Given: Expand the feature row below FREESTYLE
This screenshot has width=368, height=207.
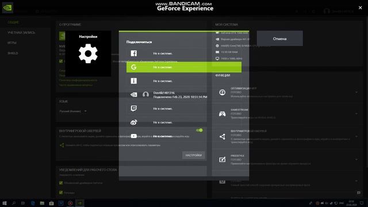Looking at the screenshot, I should (356, 181).
